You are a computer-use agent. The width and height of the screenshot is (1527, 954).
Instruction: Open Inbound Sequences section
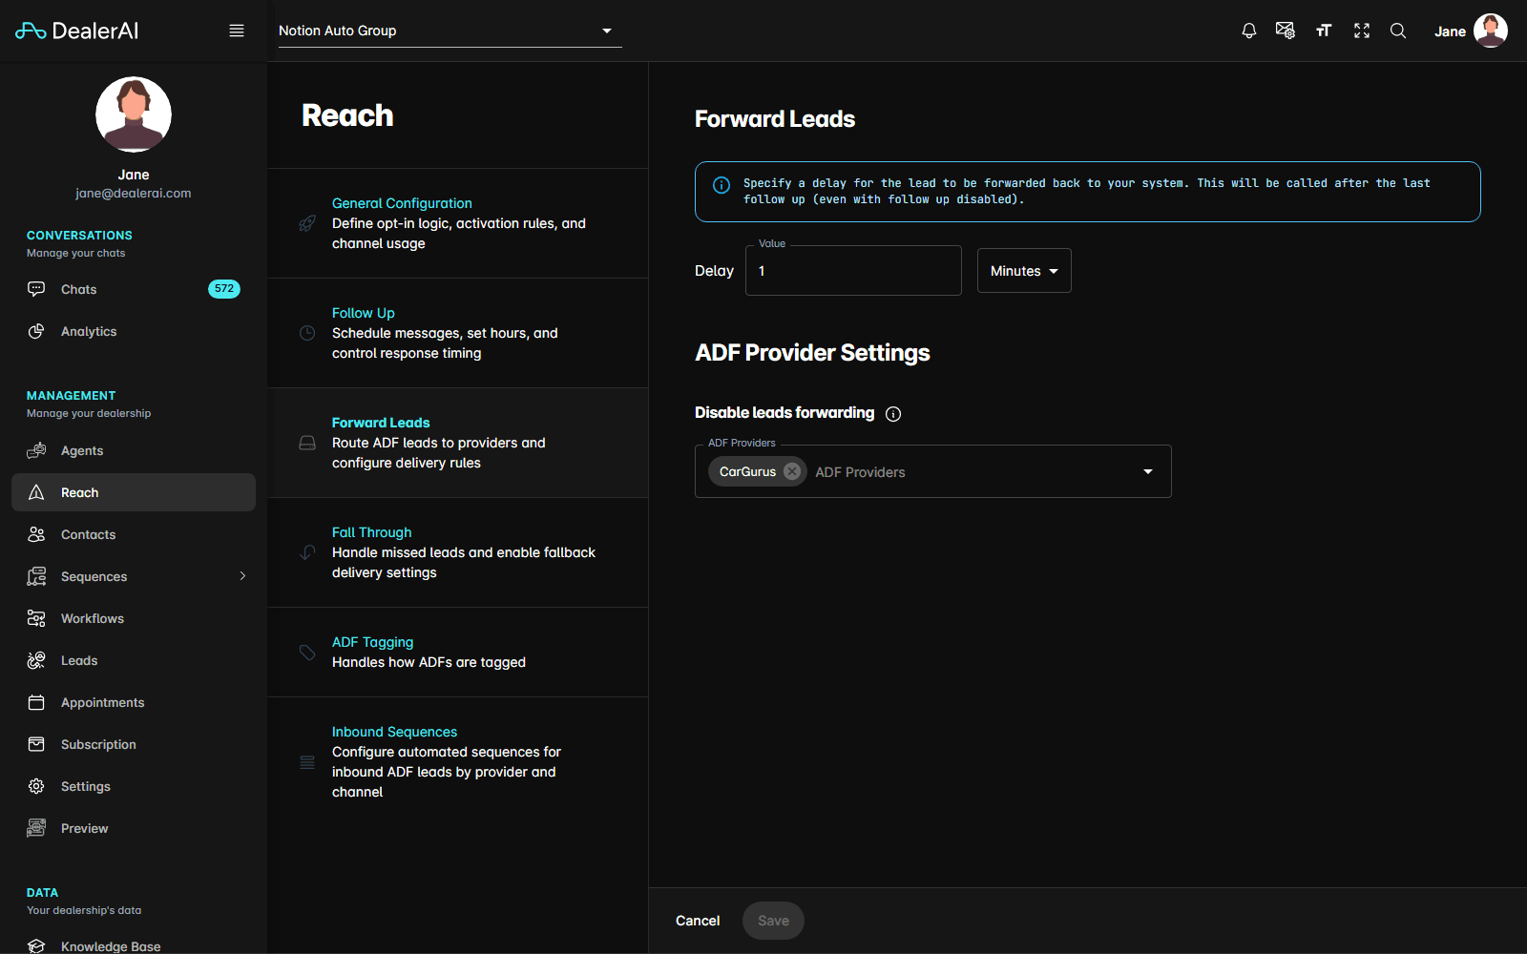click(458, 761)
